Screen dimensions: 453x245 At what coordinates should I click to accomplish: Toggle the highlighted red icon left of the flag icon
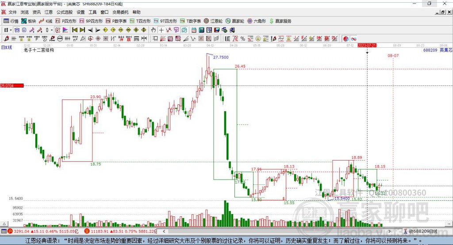click(x=58, y=30)
